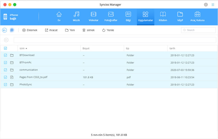Uncheck the BTDownload checkbox
218x139 pixels.
(5, 55)
